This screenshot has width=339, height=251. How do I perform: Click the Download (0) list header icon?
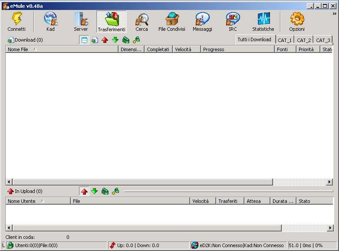(x=10, y=40)
